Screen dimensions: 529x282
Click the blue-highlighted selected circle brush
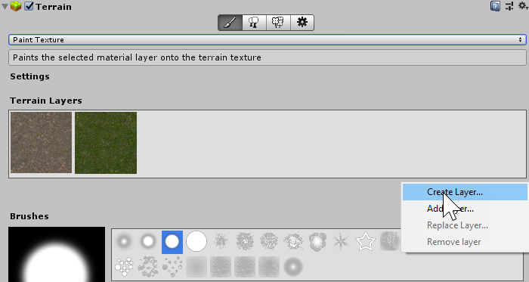(x=172, y=242)
